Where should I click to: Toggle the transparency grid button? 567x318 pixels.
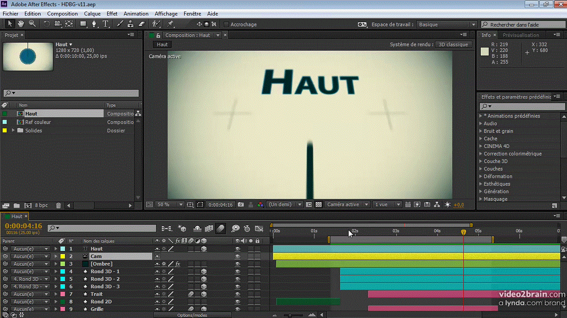[318, 205]
